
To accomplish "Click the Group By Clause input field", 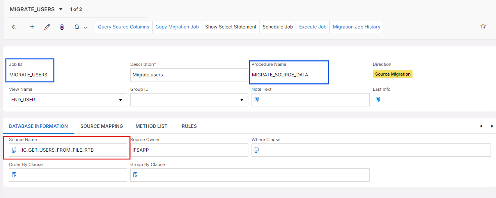I will tap(250, 175).
